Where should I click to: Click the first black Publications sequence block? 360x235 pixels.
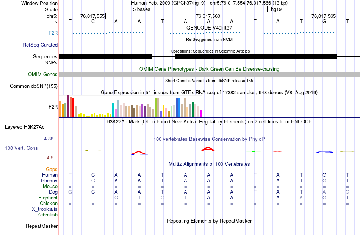pyautogui.click(x=105, y=57)
